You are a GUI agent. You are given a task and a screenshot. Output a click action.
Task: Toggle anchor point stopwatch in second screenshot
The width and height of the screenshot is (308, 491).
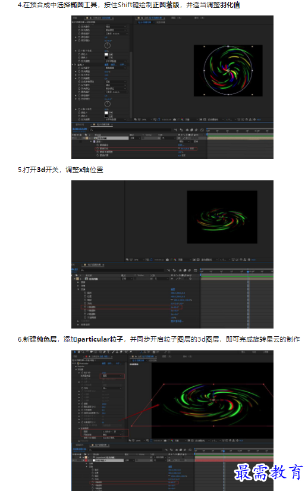tap(85, 293)
